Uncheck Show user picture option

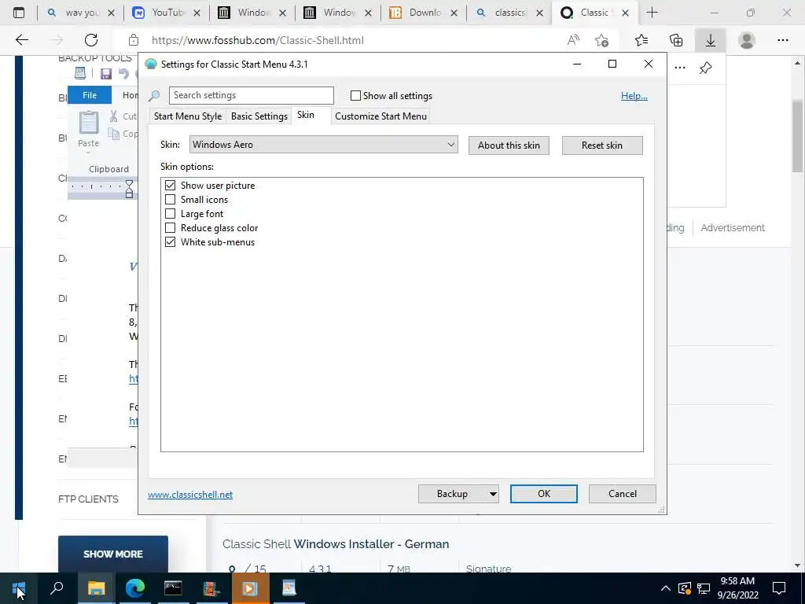pyautogui.click(x=170, y=185)
